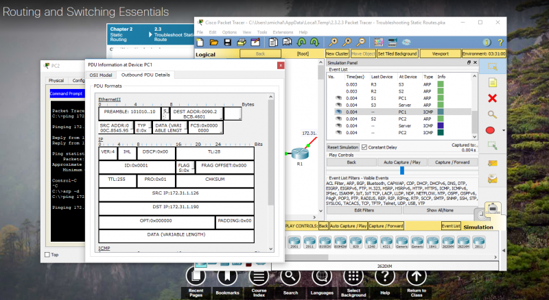Image resolution: width=549 pixels, height=300 pixels.
Task: Open a file with the folder icon
Action: tap(213, 42)
